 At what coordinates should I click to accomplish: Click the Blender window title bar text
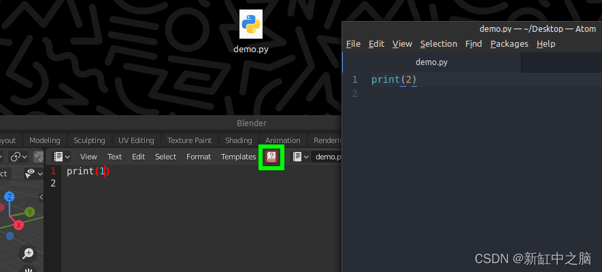[252, 123]
